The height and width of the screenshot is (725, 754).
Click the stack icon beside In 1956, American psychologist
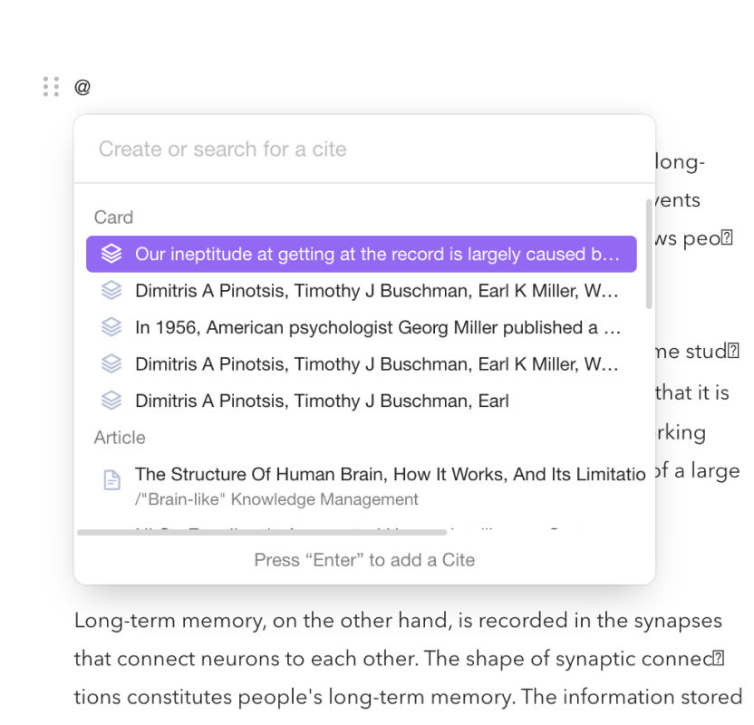click(111, 327)
